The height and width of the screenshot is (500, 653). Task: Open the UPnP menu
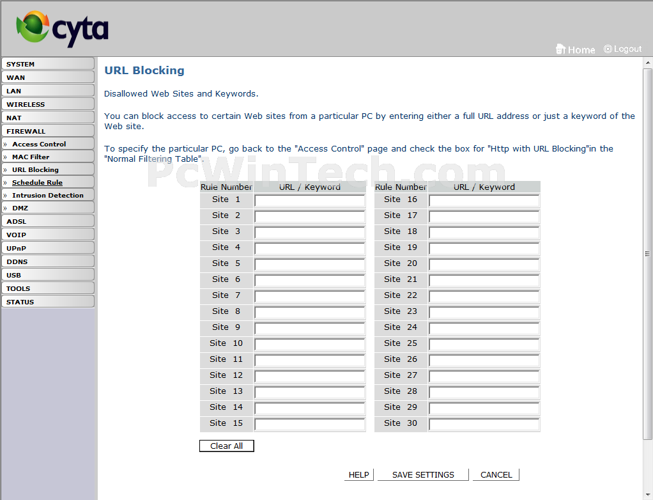pyautogui.click(x=48, y=248)
